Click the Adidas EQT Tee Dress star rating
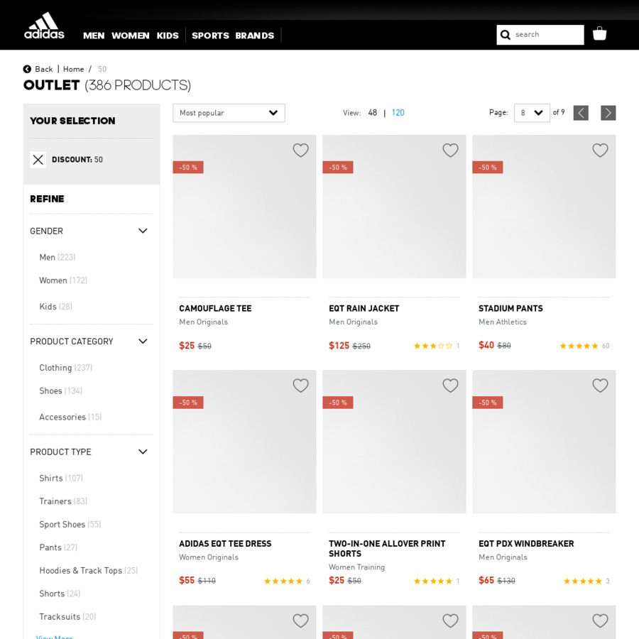This screenshot has width=639, height=639. click(283, 581)
